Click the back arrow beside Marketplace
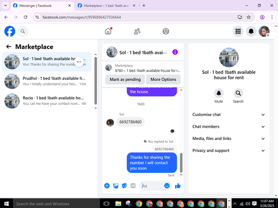 click(x=9, y=47)
